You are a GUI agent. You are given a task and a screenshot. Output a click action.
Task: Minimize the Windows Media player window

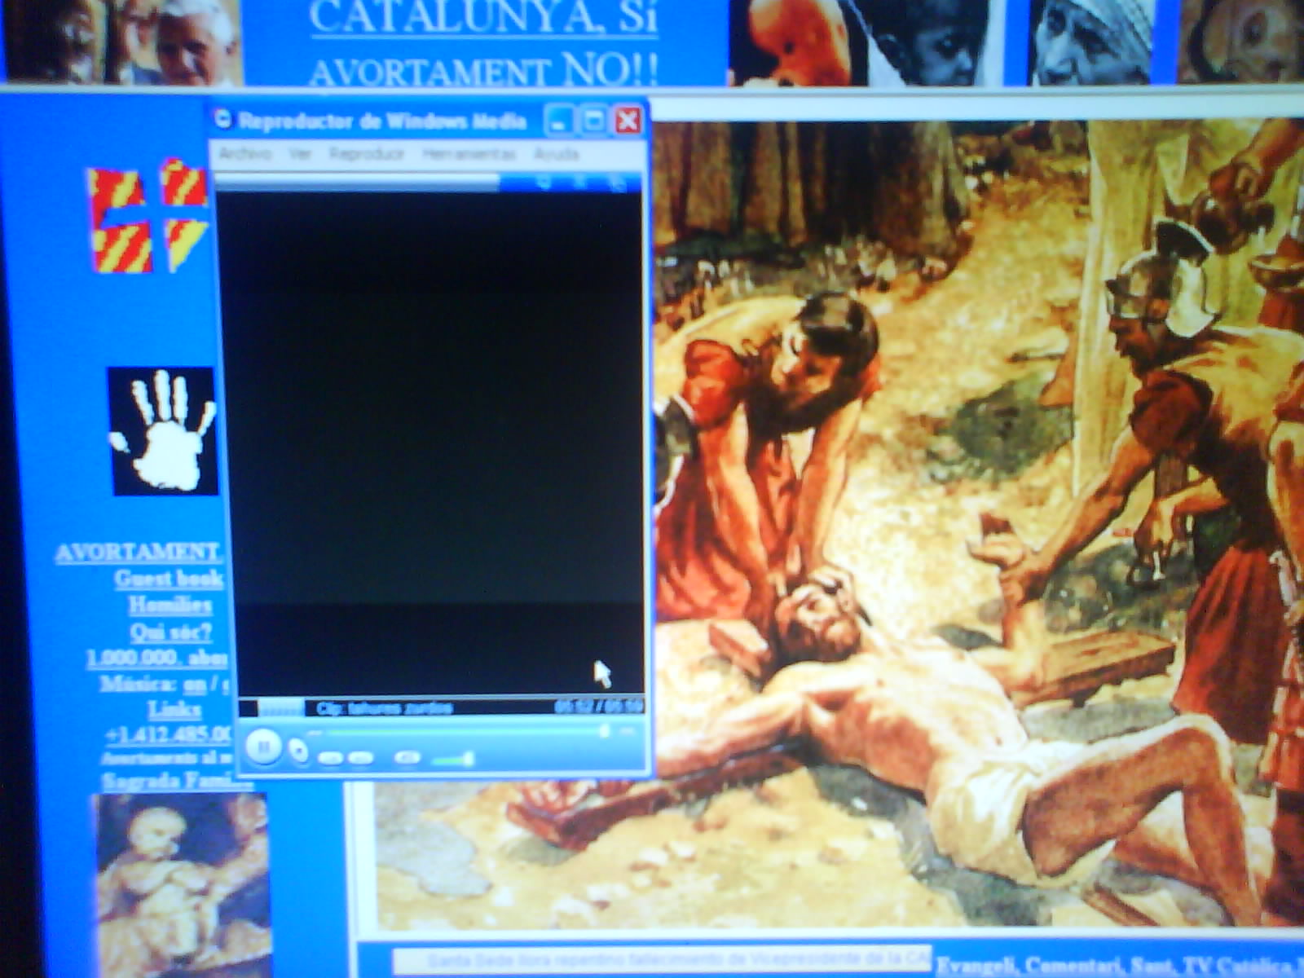coord(559,121)
